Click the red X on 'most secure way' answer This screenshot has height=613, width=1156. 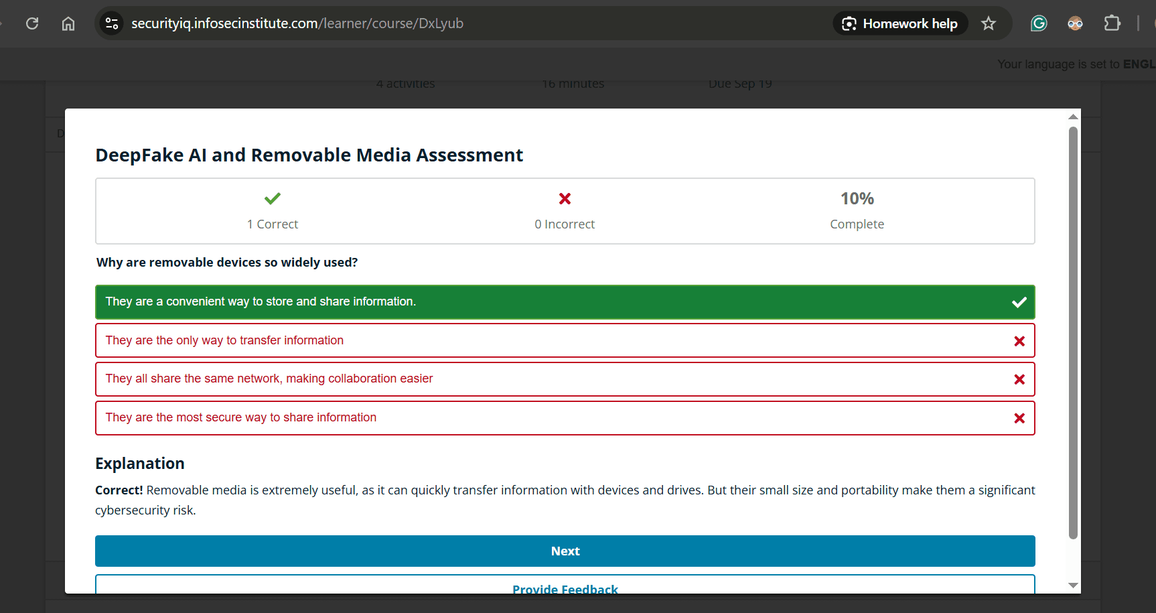tap(1019, 418)
